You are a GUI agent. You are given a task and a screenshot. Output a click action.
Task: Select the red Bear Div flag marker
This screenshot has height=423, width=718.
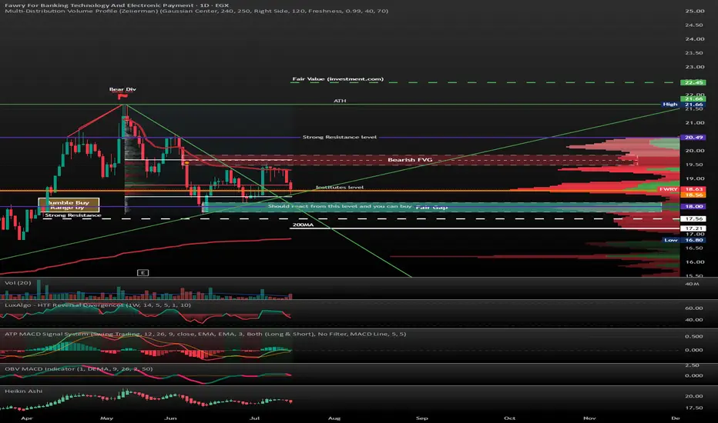122,96
